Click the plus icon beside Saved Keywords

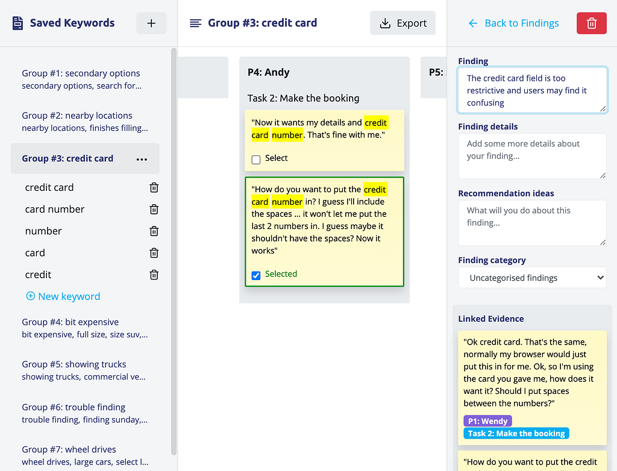pyautogui.click(x=151, y=23)
